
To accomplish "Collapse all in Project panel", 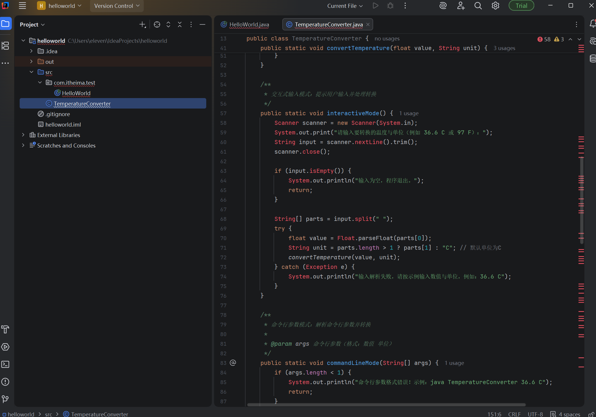I will (x=180, y=25).
